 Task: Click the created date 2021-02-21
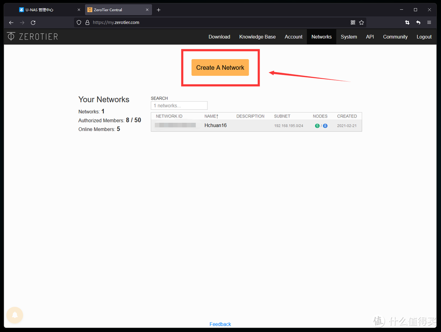click(x=347, y=126)
